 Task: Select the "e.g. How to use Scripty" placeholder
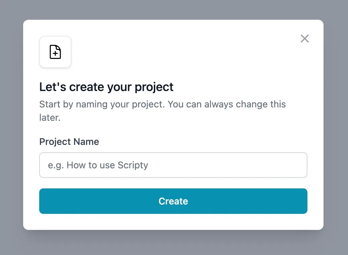(x=98, y=165)
